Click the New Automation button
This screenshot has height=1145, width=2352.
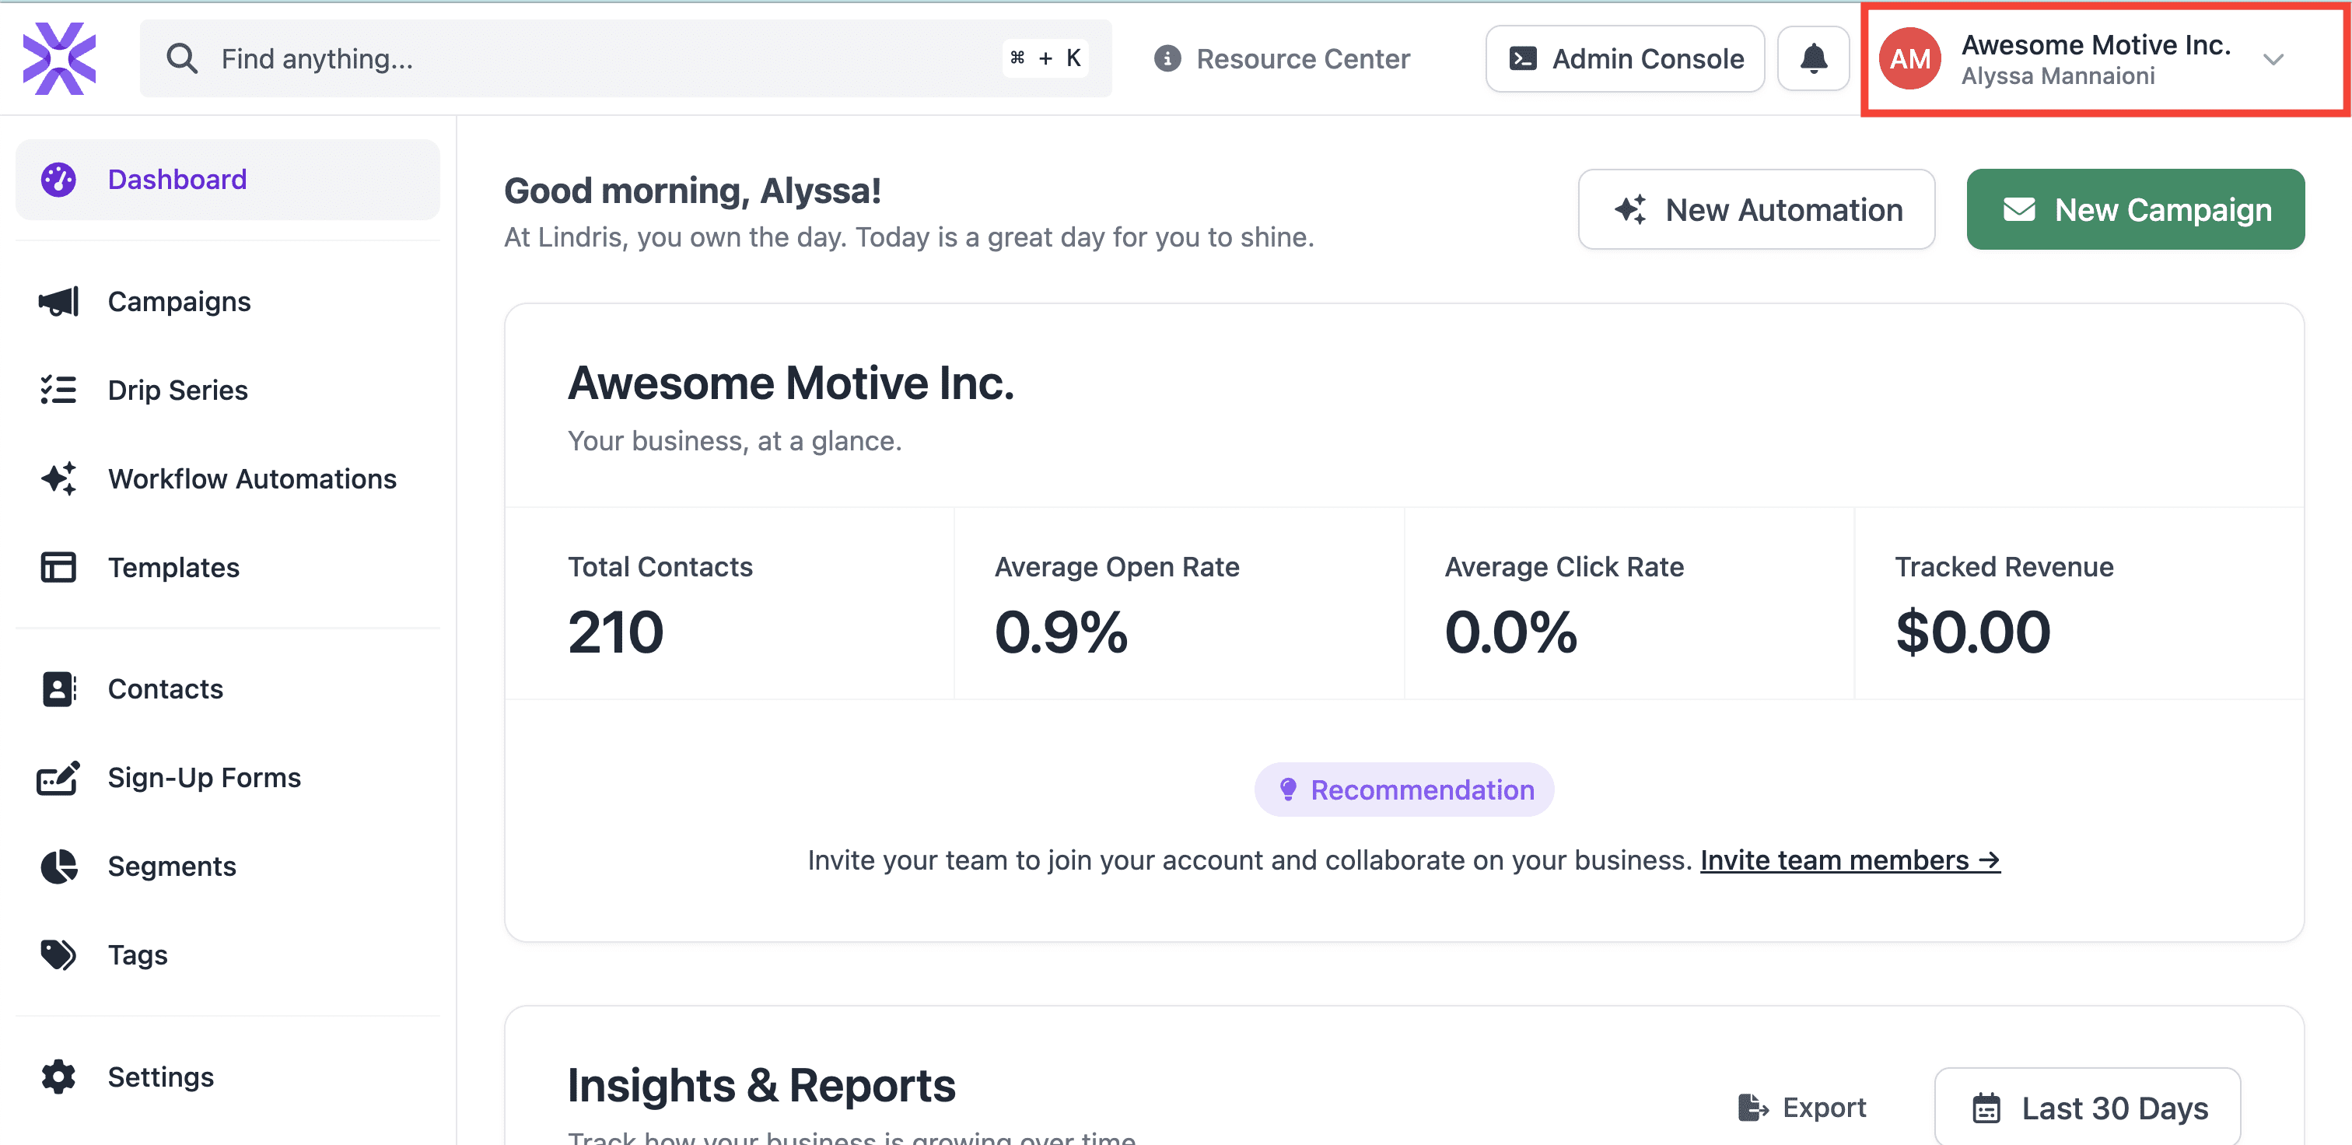click(1755, 209)
